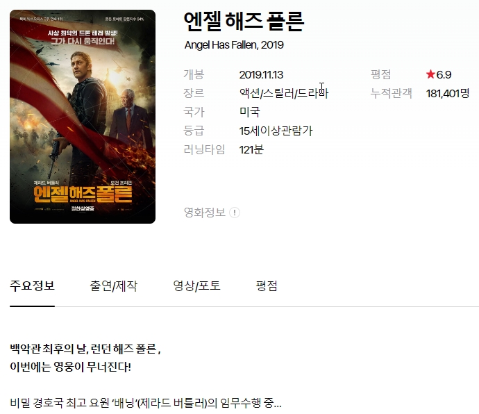Switch to the 출연/제작 tab
Viewport: 479px width, 414px height.
[113, 285]
